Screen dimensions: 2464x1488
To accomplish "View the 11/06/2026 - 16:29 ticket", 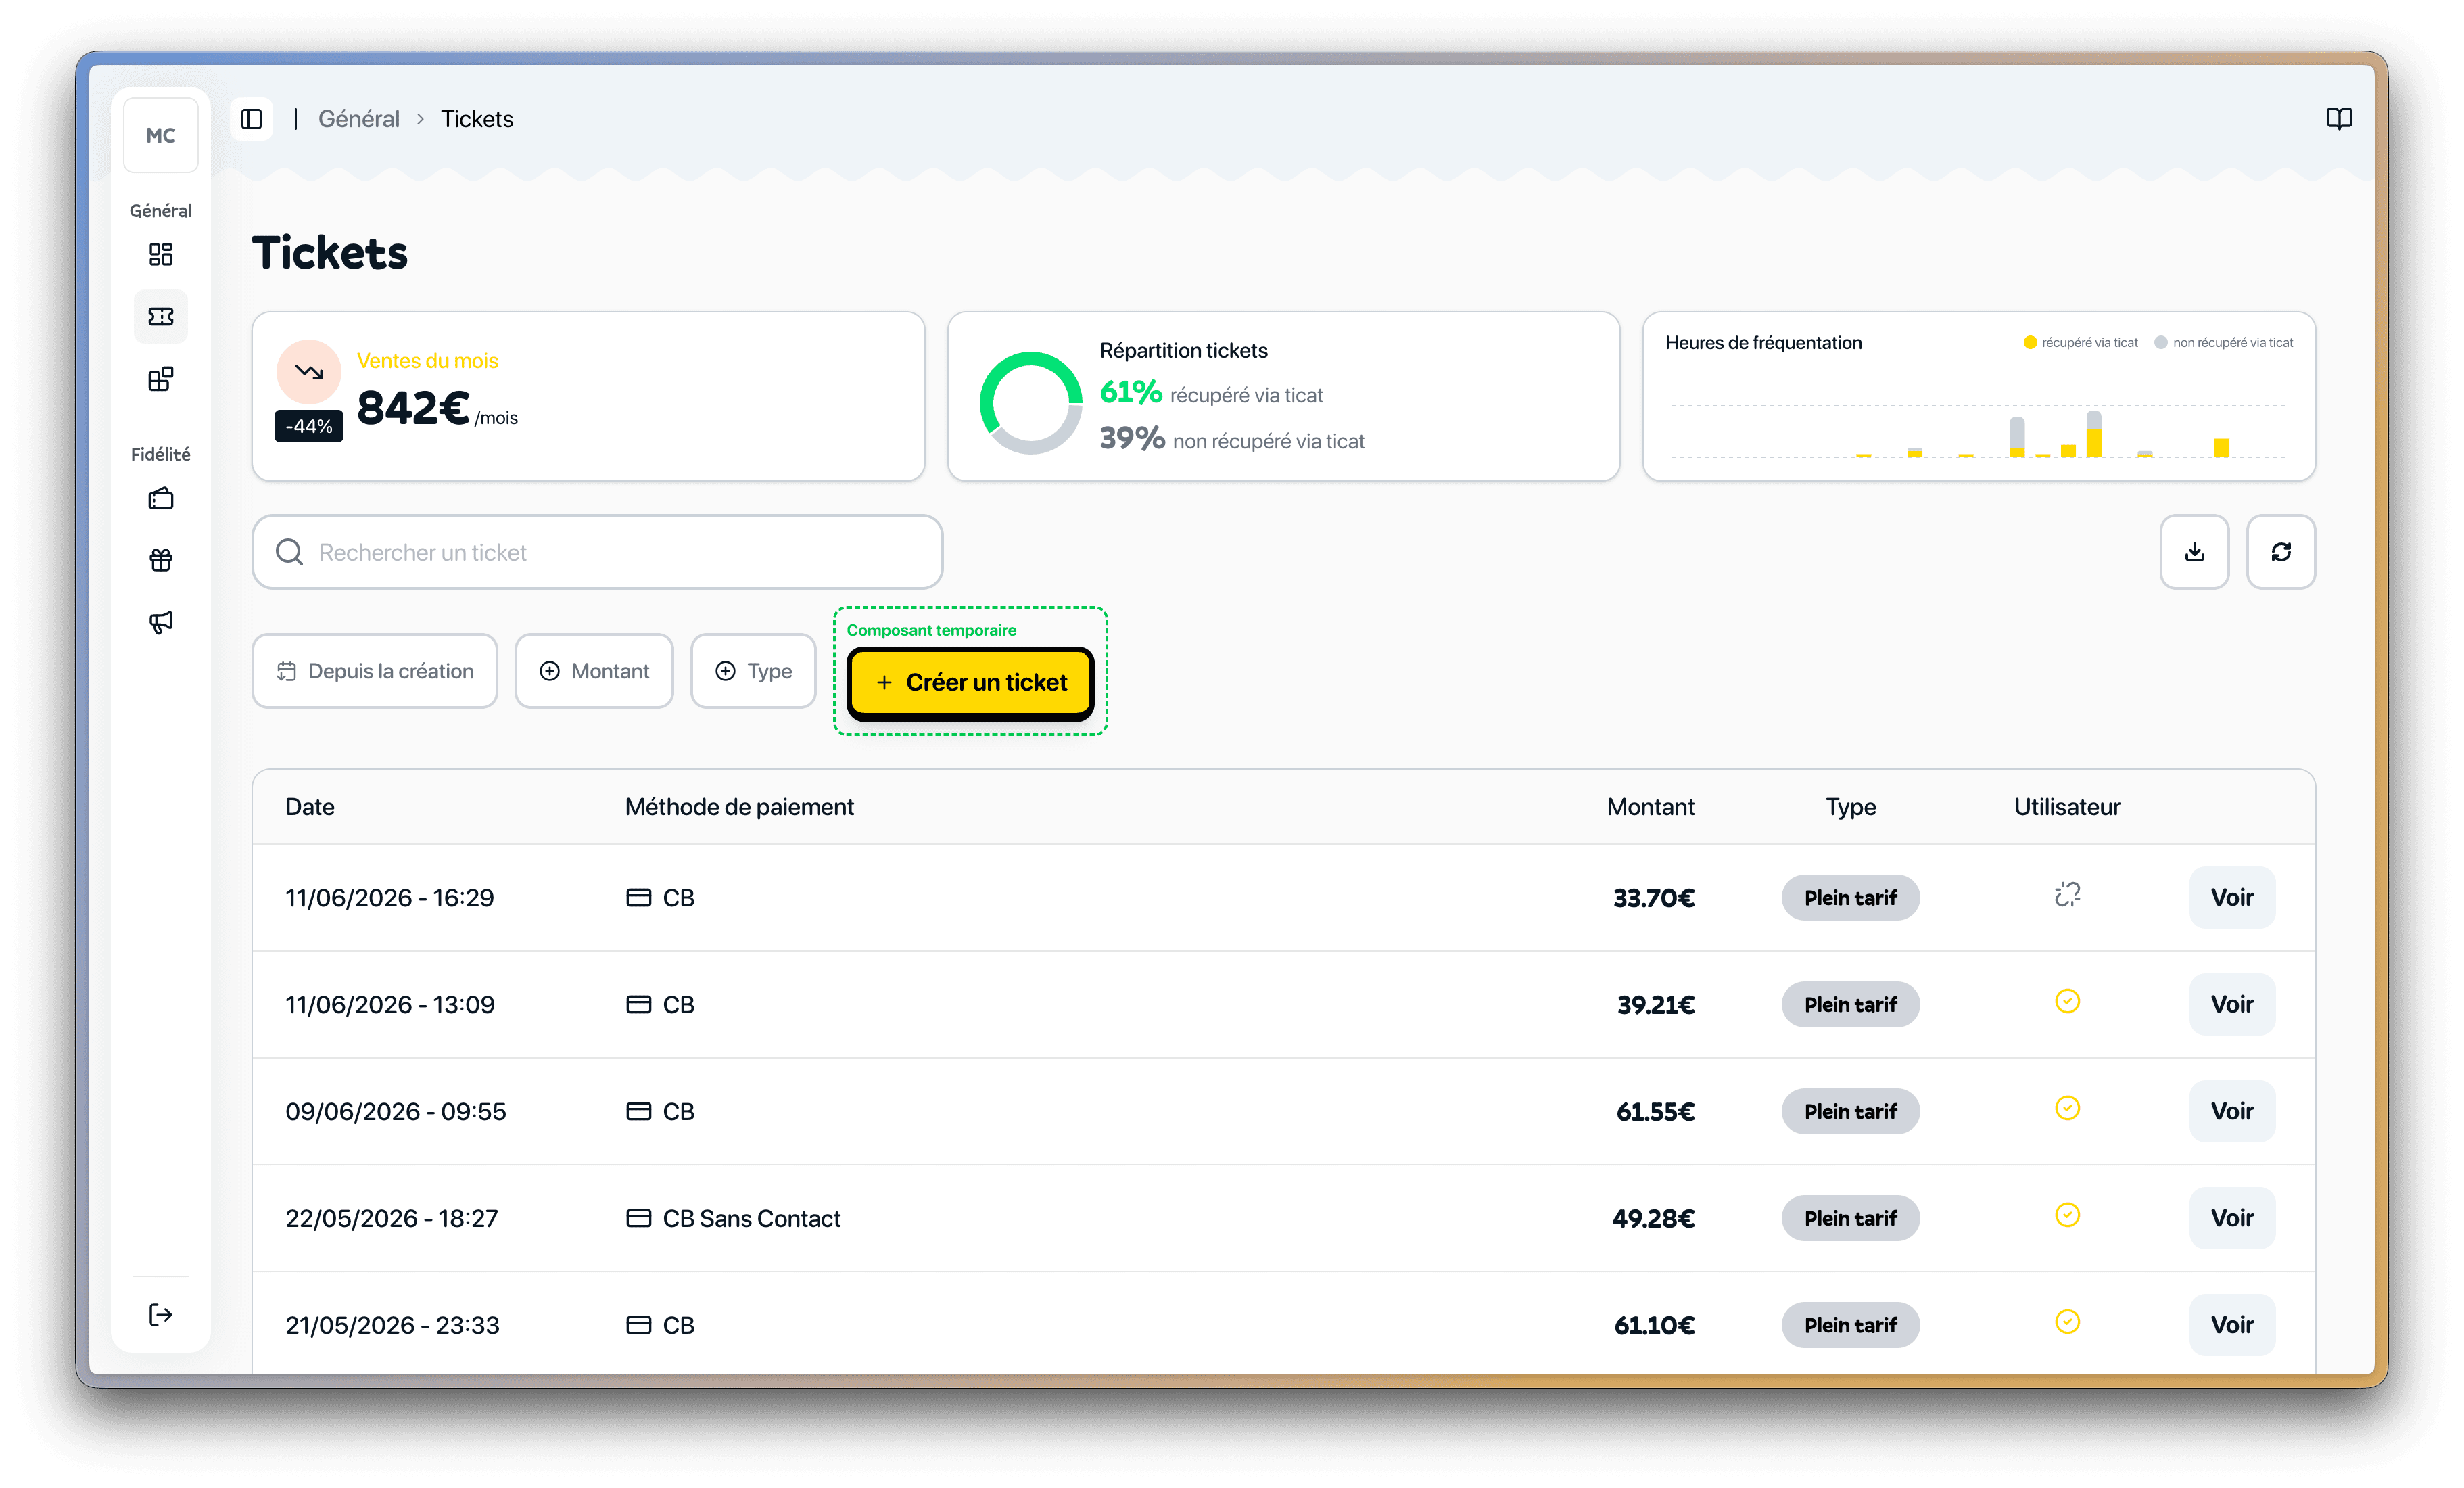I will (2231, 897).
